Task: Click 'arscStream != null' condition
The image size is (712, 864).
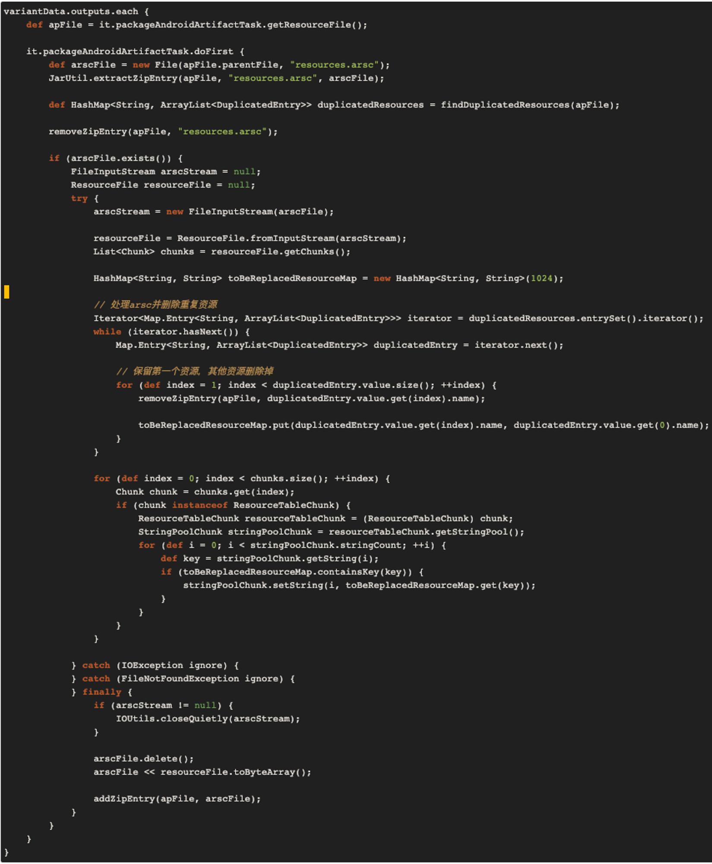Action: coord(166,705)
